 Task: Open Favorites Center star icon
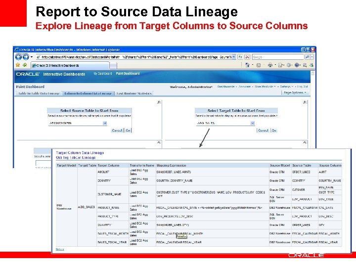[18, 65]
